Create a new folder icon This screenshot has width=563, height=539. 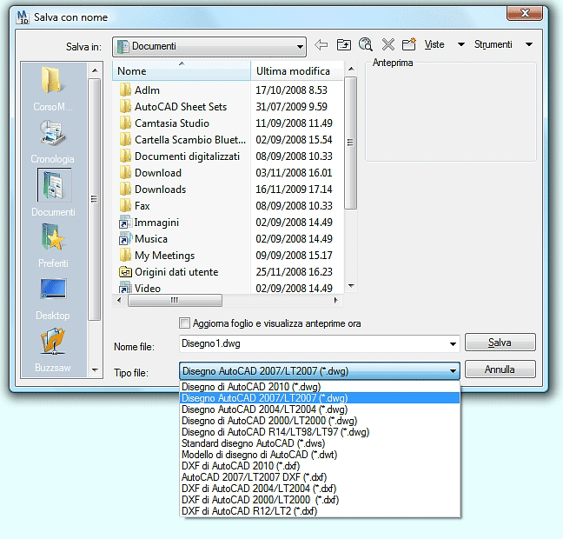[409, 44]
